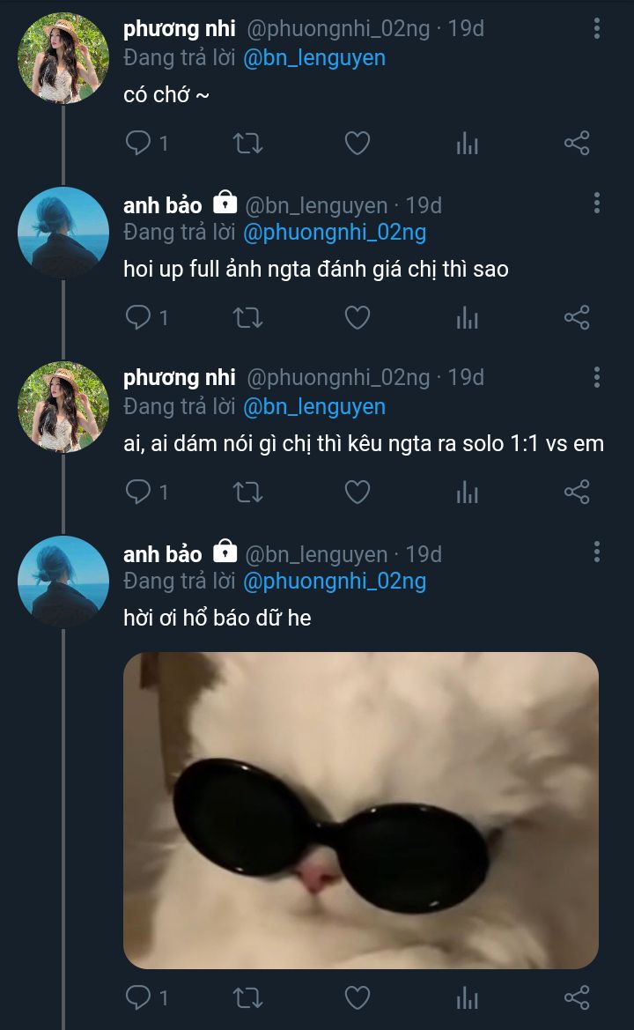634x1030 pixels.
Task: Open more options on "hoi up full ảnh" tweet
Action: pos(597,204)
